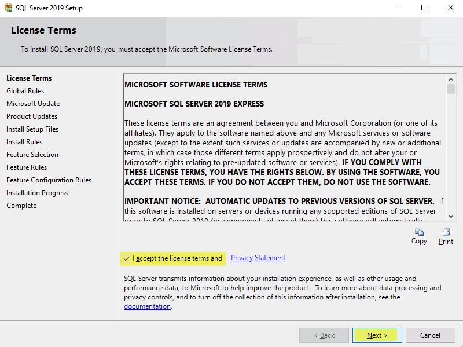The image size is (463, 347).
Task: Click the license text scroll up arrow
Action: click(x=451, y=79)
